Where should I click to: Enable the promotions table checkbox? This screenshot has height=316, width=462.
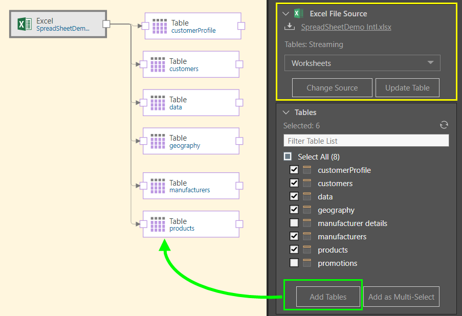pos(294,263)
